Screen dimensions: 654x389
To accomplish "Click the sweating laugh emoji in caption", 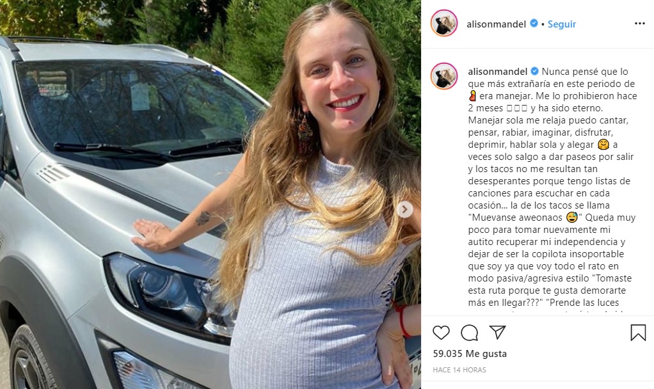I will 572,218.
